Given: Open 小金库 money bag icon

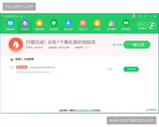Looking at the screenshot, I should point(97,25).
